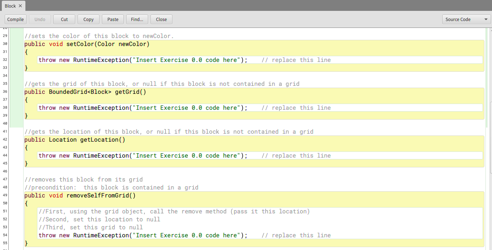Open the Find dialog
Screen dimensions: 492x250
[x=137, y=19]
